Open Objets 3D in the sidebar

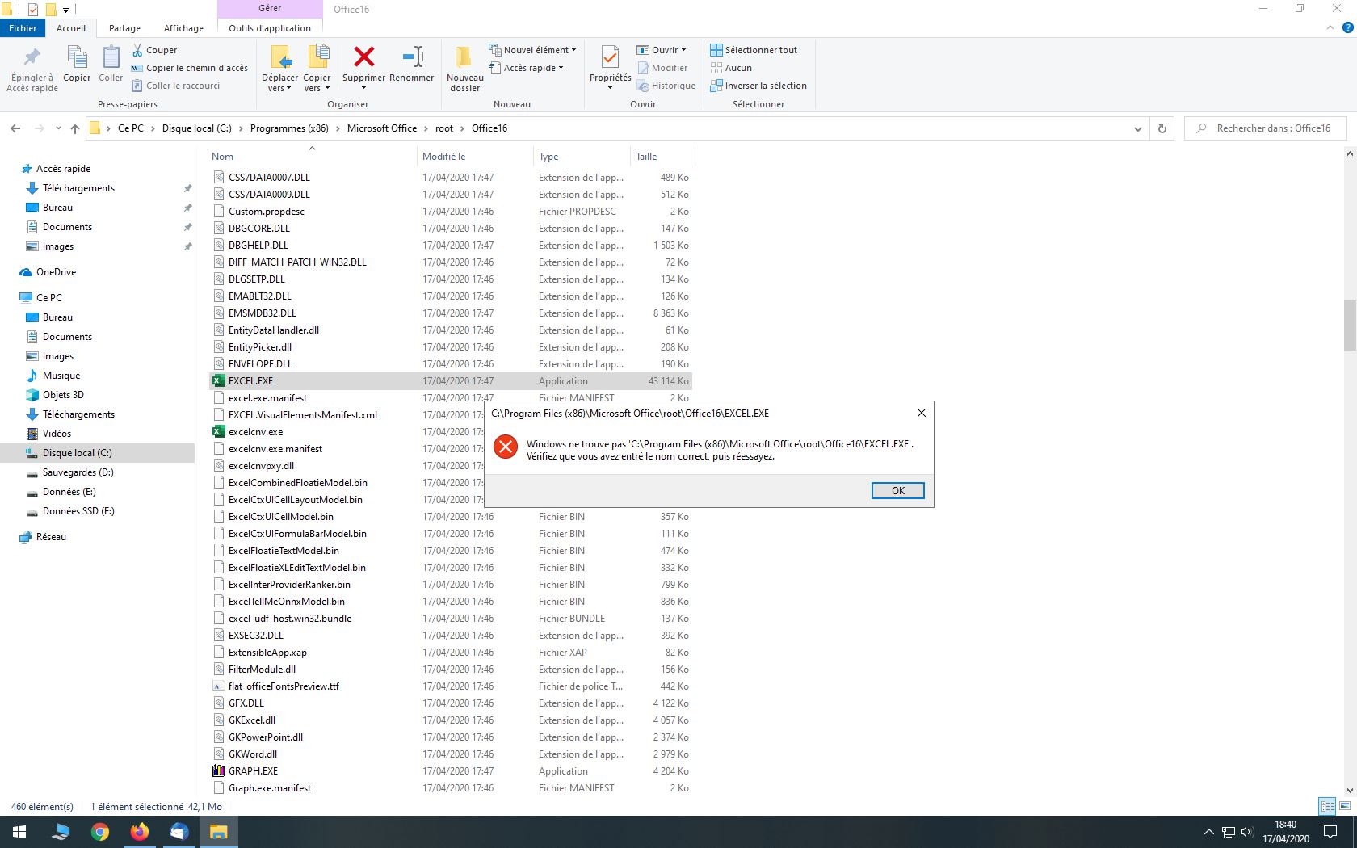[x=63, y=395]
